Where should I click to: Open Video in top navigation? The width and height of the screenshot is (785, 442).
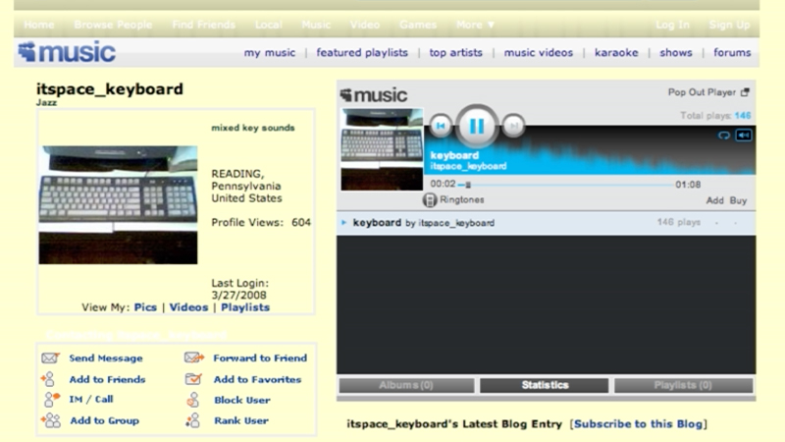click(x=365, y=25)
